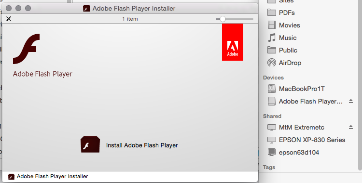
Task: Select Adobe Flash Player volume in sidebar
Action: click(x=305, y=101)
